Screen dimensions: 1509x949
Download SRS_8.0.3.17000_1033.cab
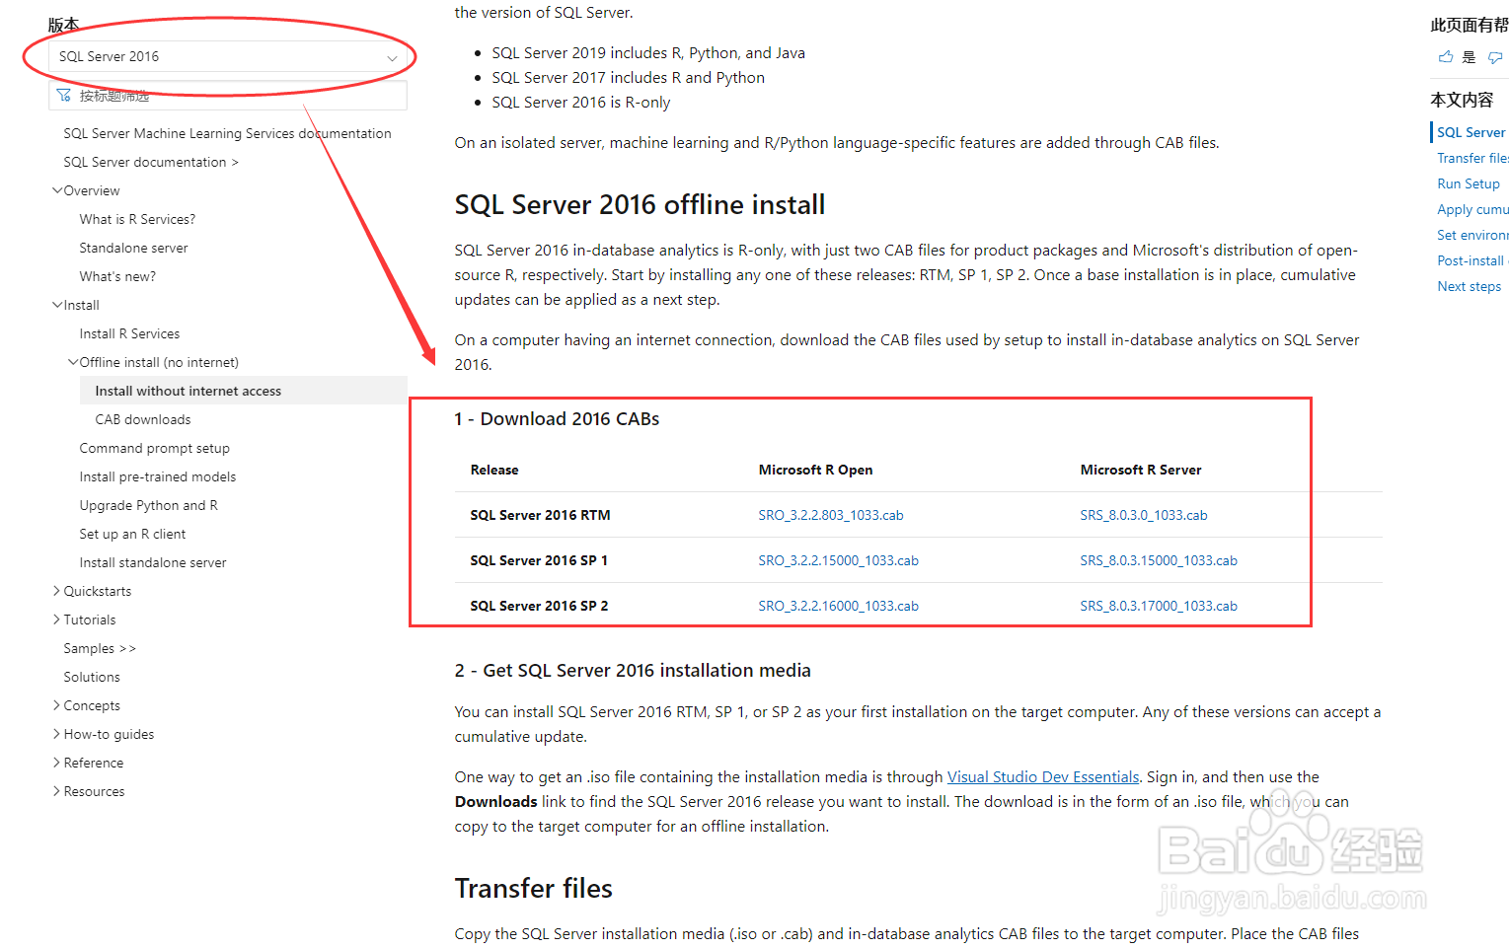[x=1159, y=606]
